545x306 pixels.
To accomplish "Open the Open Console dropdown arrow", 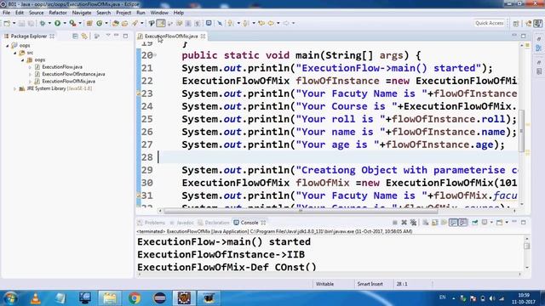I will [x=507, y=223].
